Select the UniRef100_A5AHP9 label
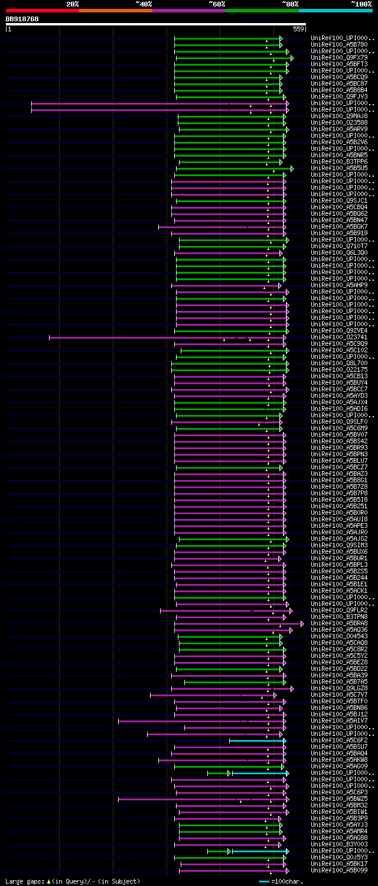 coord(339,285)
